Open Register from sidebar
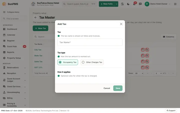The image size is (180, 113). coord(11,41)
